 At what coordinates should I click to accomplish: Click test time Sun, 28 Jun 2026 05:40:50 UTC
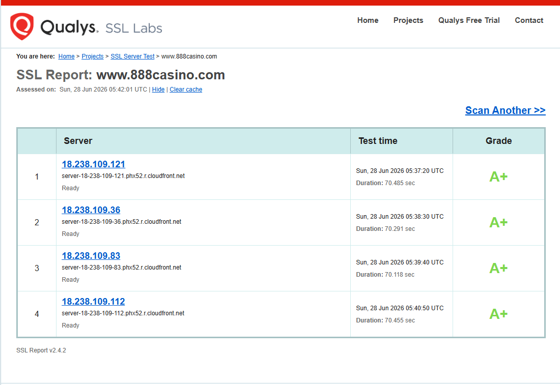tap(400, 308)
